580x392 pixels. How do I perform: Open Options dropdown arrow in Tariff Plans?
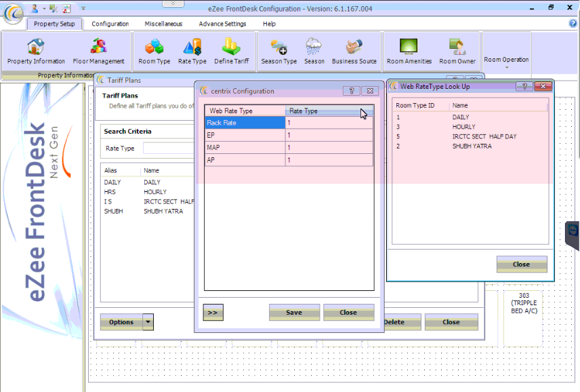click(x=148, y=321)
